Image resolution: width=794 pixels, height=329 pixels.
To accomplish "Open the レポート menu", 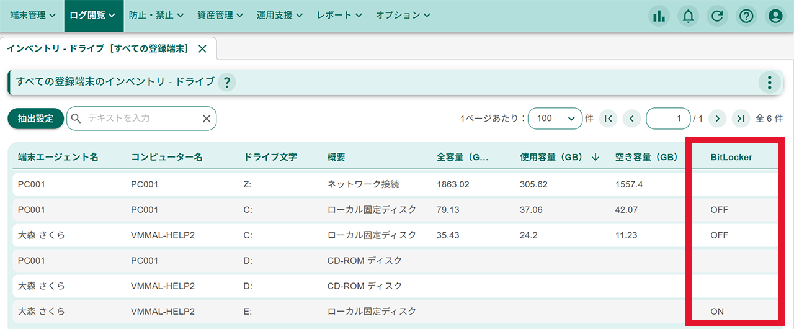I will pos(339,16).
